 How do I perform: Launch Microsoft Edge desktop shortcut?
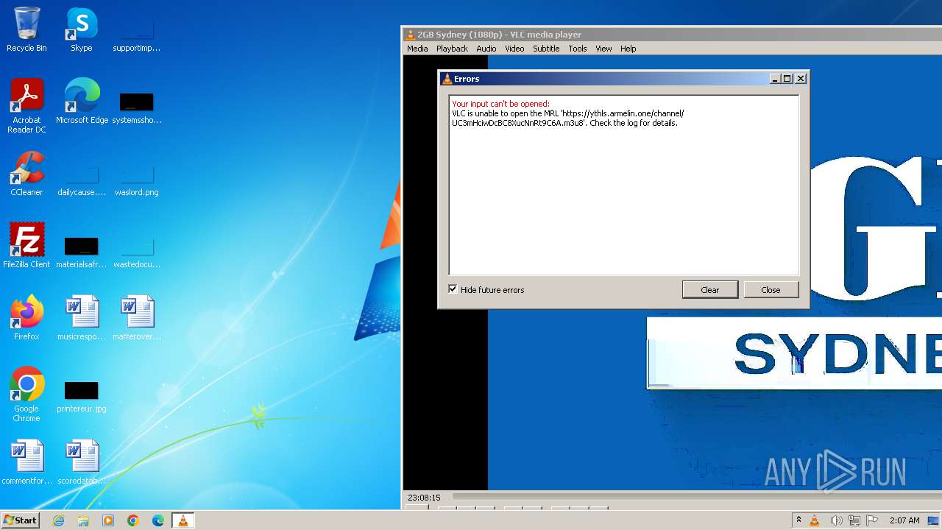(82, 102)
